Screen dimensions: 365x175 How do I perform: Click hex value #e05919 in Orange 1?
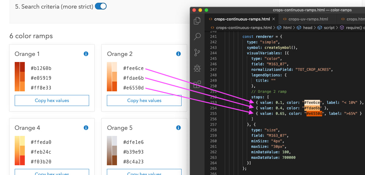[x=41, y=78]
